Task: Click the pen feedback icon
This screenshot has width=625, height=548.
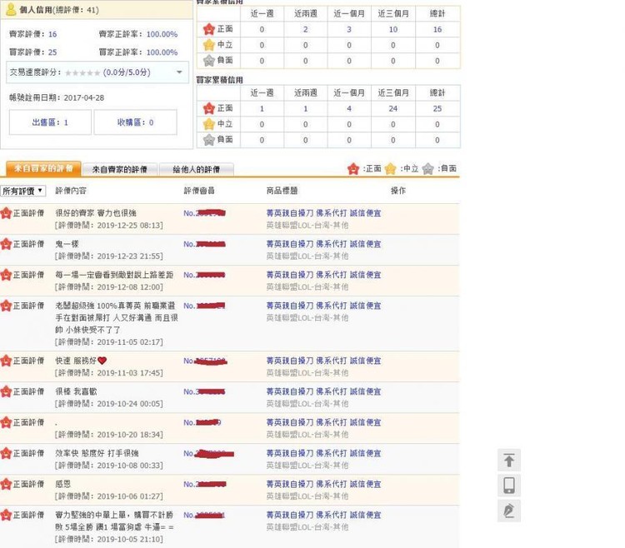Action: coord(509,511)
